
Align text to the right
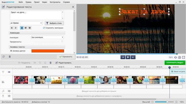tap(30, 28)
